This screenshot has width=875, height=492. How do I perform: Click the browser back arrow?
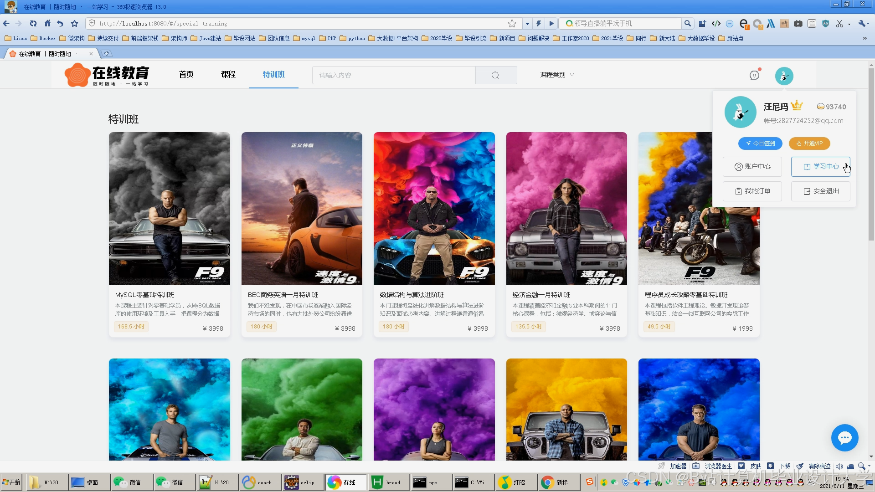[6, 23]
